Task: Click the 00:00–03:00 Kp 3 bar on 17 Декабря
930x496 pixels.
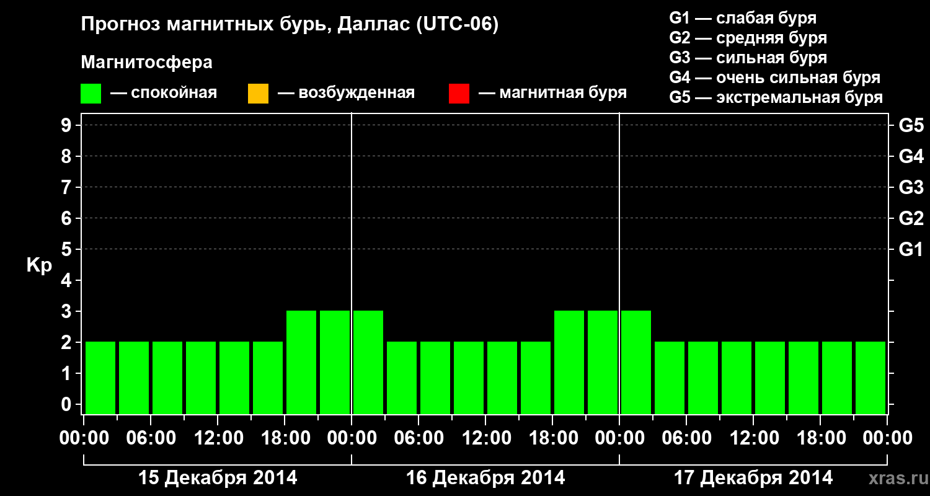Action: tap(636, 362)
